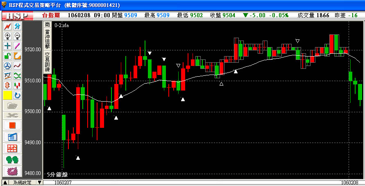Click the 9510.00 price axis label
This screenshot has height=186, width=365.
point(32,81)
